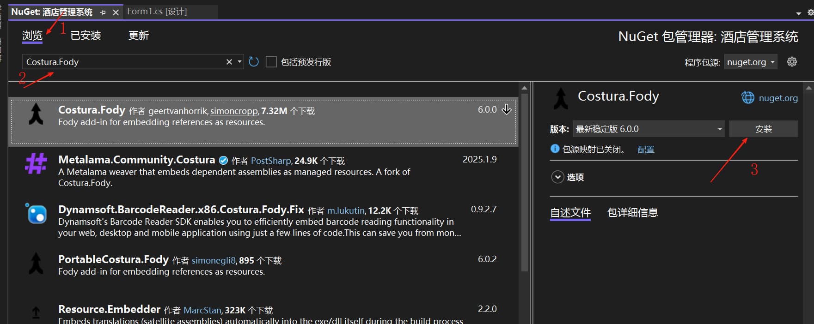Close the NuGet 酒店管理系统 tab
The image size is (814, 324).
pyautogui.click(x=116, y=12)
